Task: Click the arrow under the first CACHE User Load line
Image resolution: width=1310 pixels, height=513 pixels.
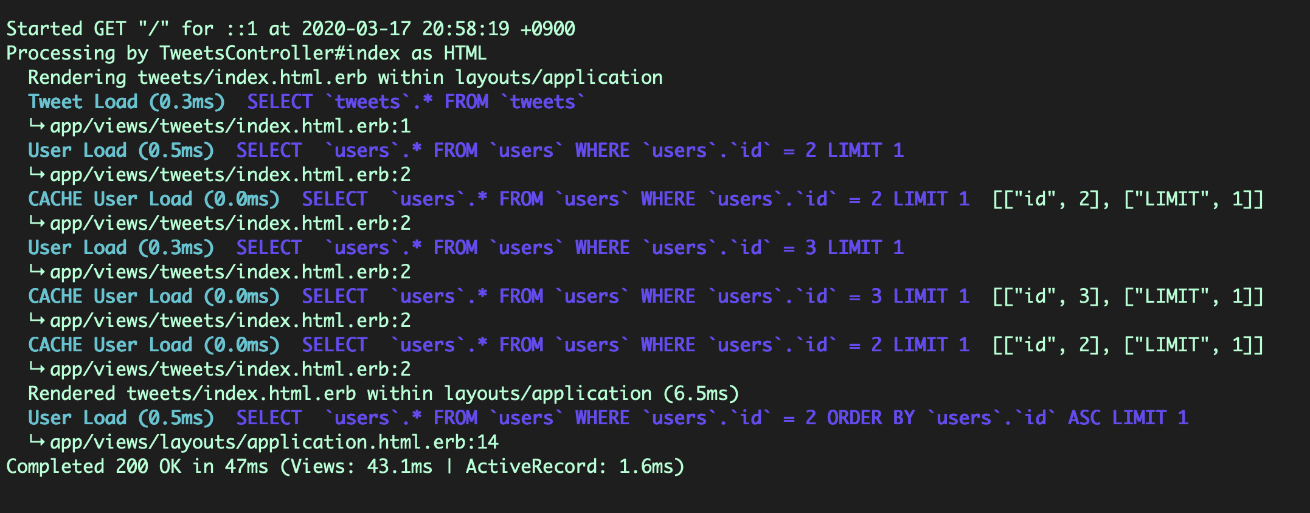Action: (x=36, y=224)
